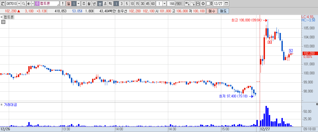The height and width of the screenshot is (132, 318).
Task: Click the LC:4.93 indicator text
Action: [x=308, y=16]
